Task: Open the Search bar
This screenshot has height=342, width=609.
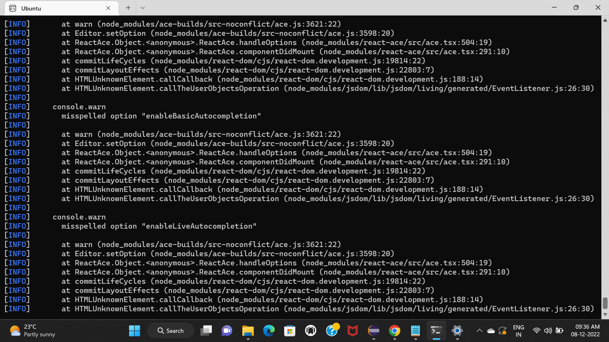Action: [170, 331]
